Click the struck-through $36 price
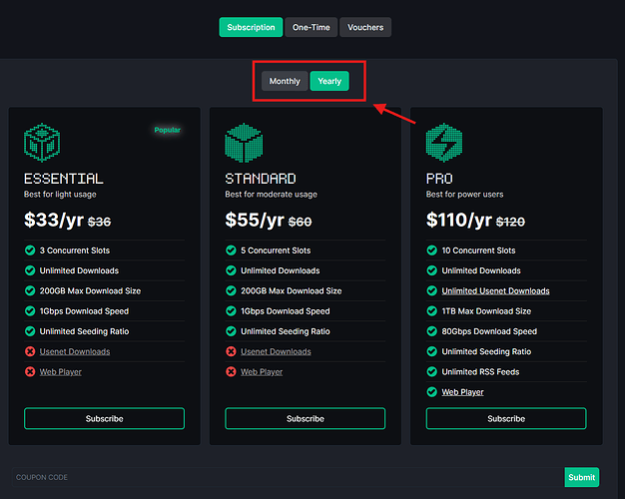This screenshot has width=625, height=499. point(99,222)
